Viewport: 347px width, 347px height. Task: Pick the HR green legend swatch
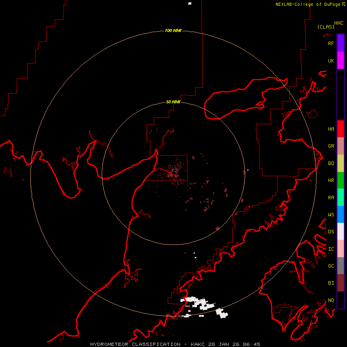pos(340,180)
